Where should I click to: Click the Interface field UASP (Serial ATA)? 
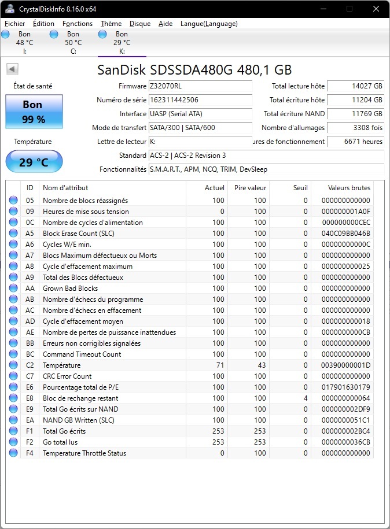pyautogui.click(x=200, y=114)
